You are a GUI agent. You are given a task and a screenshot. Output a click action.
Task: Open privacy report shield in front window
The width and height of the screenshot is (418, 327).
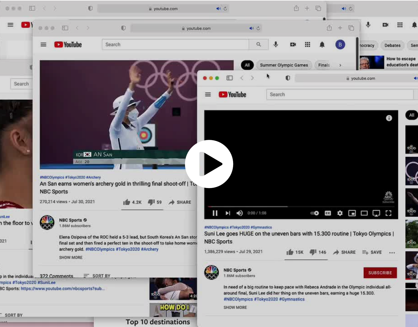288,78
